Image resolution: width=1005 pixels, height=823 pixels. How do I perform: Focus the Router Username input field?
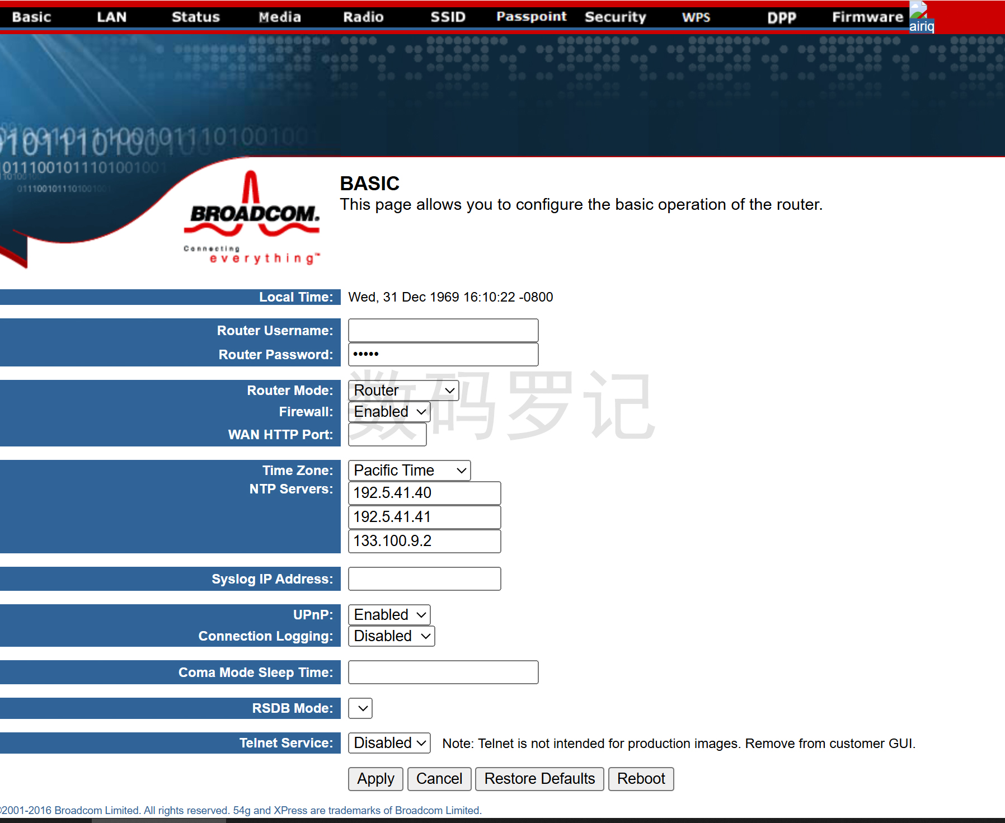pos(443,331)
